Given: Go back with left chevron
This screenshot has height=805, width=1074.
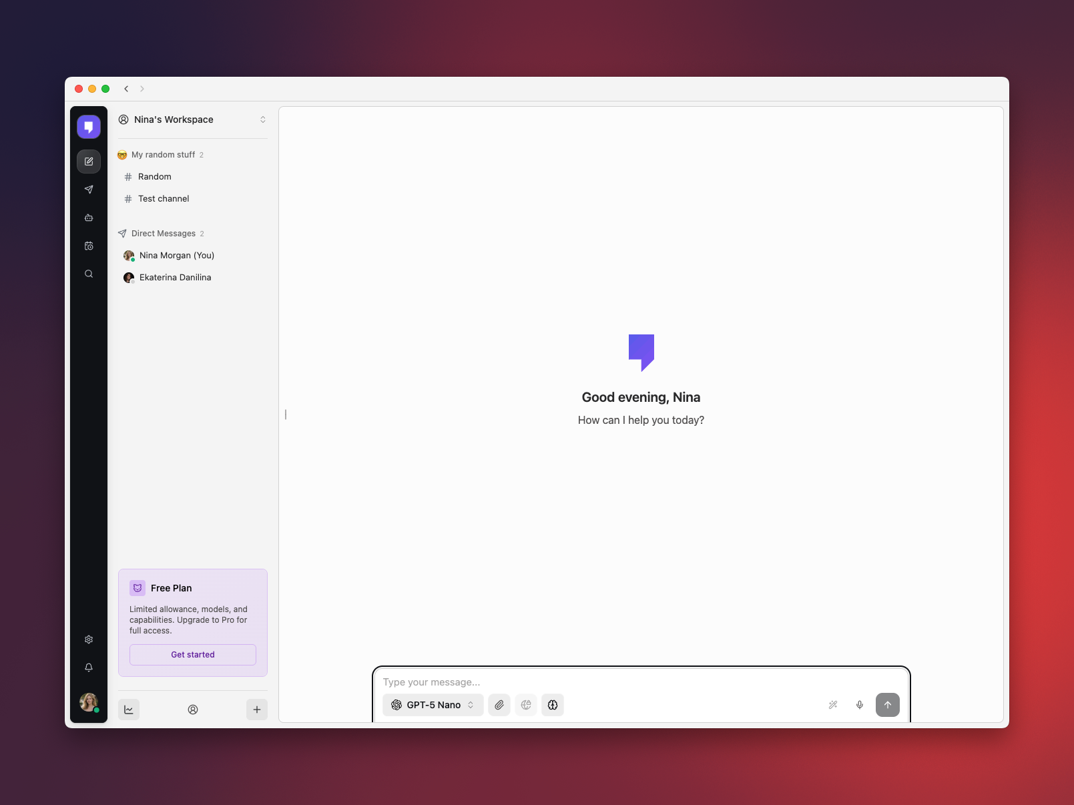Looking at the screenshot, I should [126, 89].
